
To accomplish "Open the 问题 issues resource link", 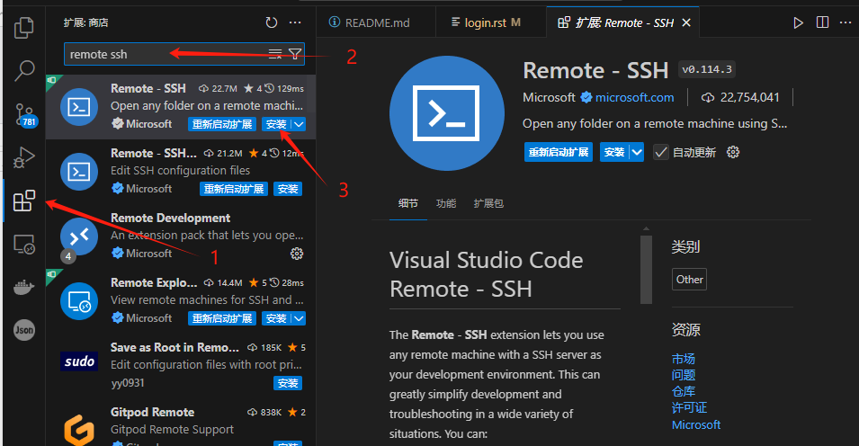I will [683, 375].
